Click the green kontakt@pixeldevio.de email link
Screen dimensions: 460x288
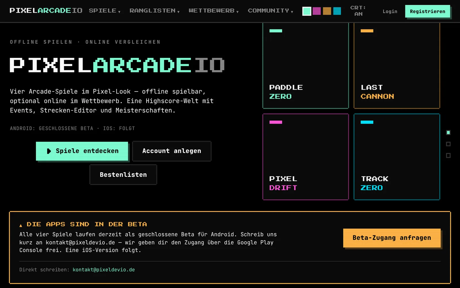tap(104, 270)
